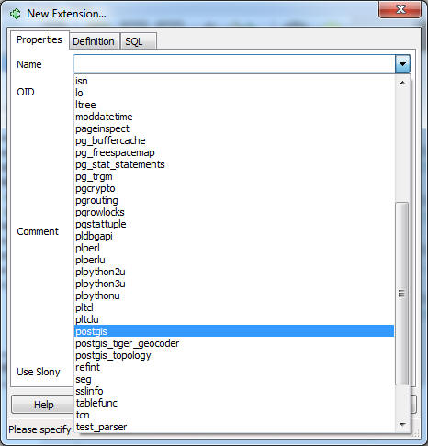Choose the 'plpython3u' extension
This screenshot has height=446, width=428.
[x=234, y=284]
